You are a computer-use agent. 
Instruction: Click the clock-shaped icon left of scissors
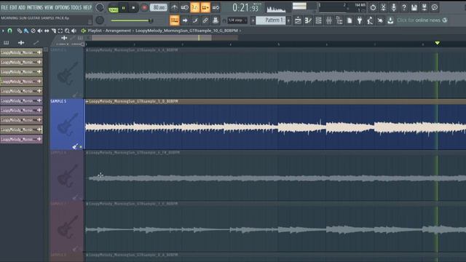373,7
